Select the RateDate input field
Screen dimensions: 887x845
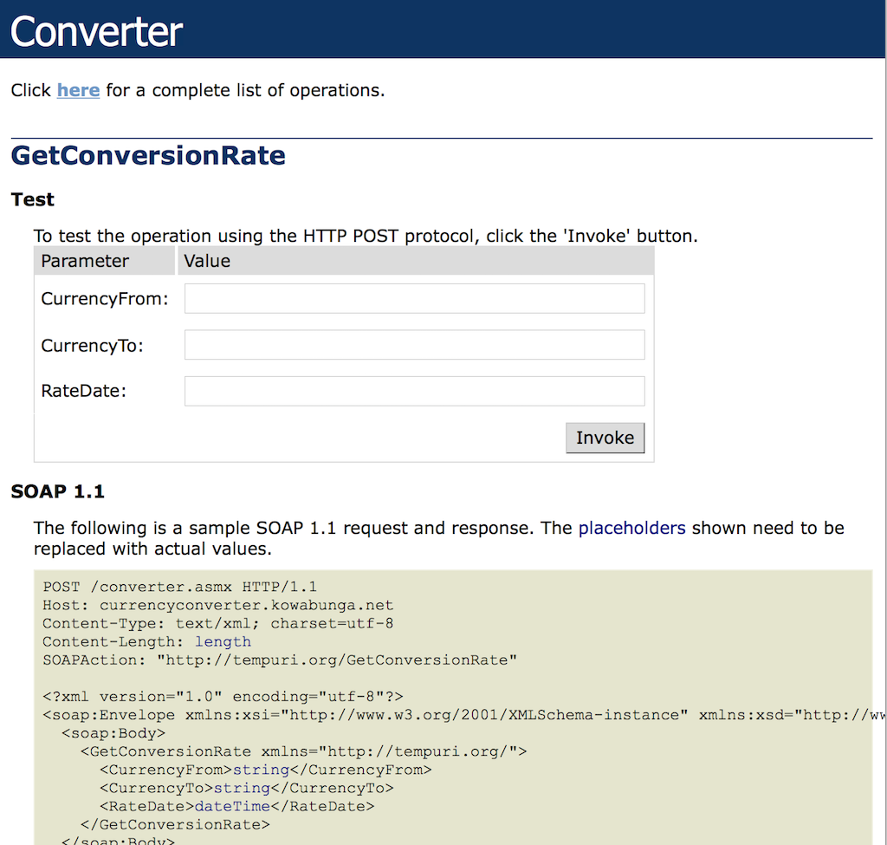(x=414, y=391)
